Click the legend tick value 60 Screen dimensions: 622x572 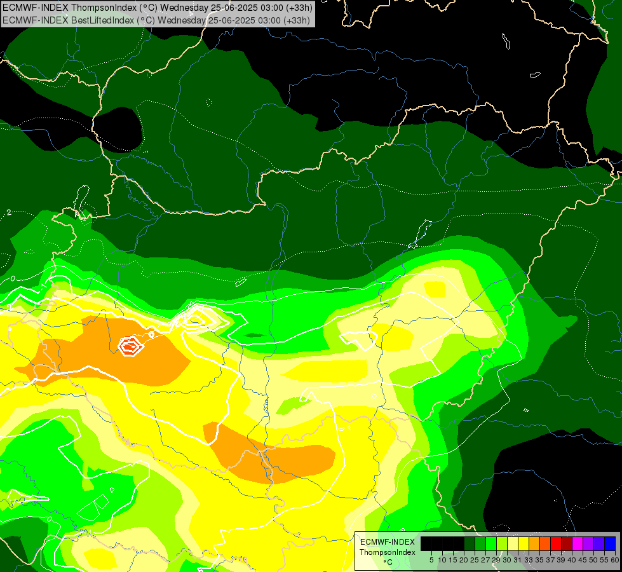pyautogui.click(x=614, y=560)
